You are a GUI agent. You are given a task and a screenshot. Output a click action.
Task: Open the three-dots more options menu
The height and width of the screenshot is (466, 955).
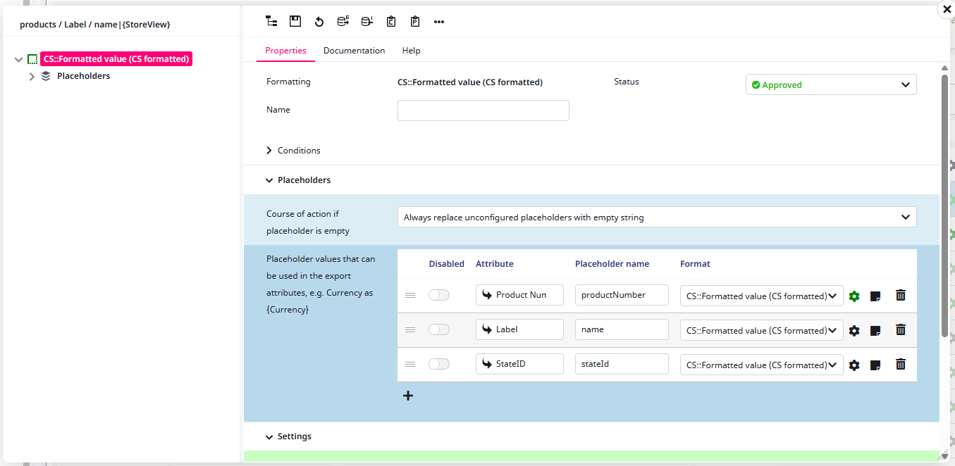pos(439,22)
